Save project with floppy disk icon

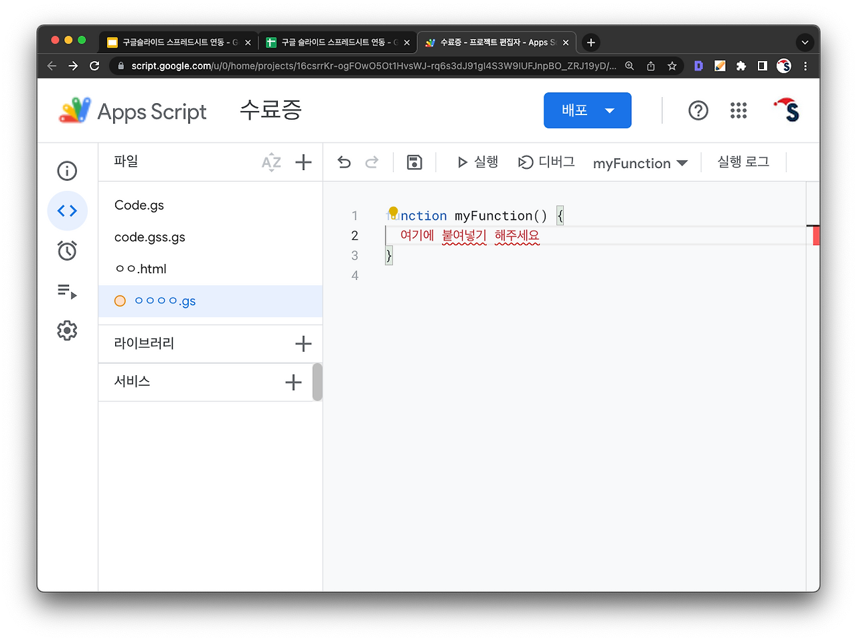coord(414,162)
